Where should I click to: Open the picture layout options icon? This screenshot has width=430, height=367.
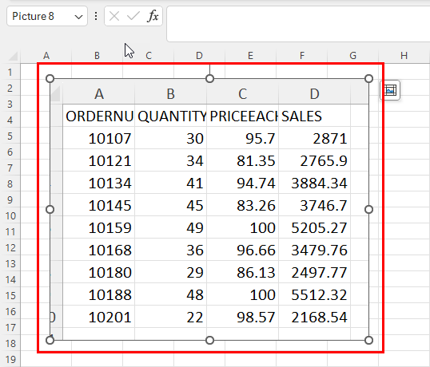coord(390,90)
